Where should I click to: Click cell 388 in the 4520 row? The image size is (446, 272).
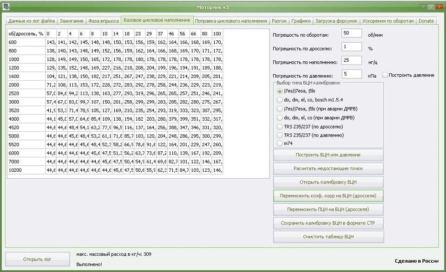[x=173, y=128]
